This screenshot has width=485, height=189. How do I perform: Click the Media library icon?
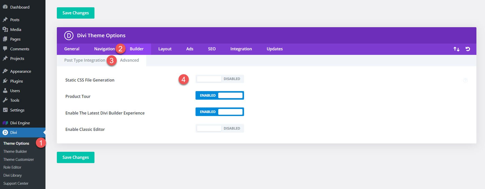[5, 29]
